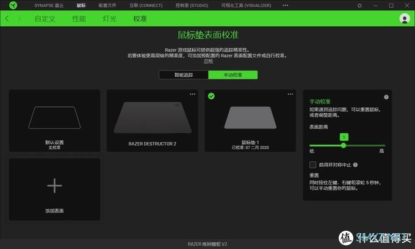
Task: Open more options on RAZER DESTRUCTOR 2 card
Action: coord(192,94)
